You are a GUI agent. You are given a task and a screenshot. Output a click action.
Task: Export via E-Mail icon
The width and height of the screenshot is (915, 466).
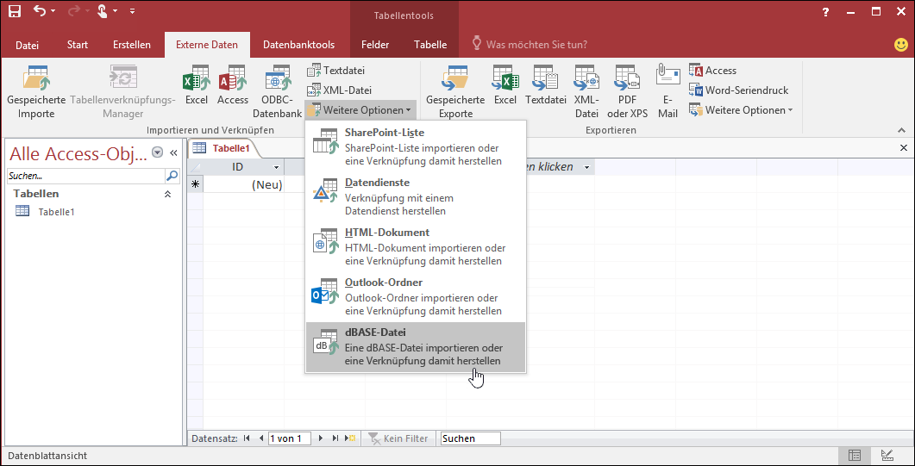click(667, 91)
